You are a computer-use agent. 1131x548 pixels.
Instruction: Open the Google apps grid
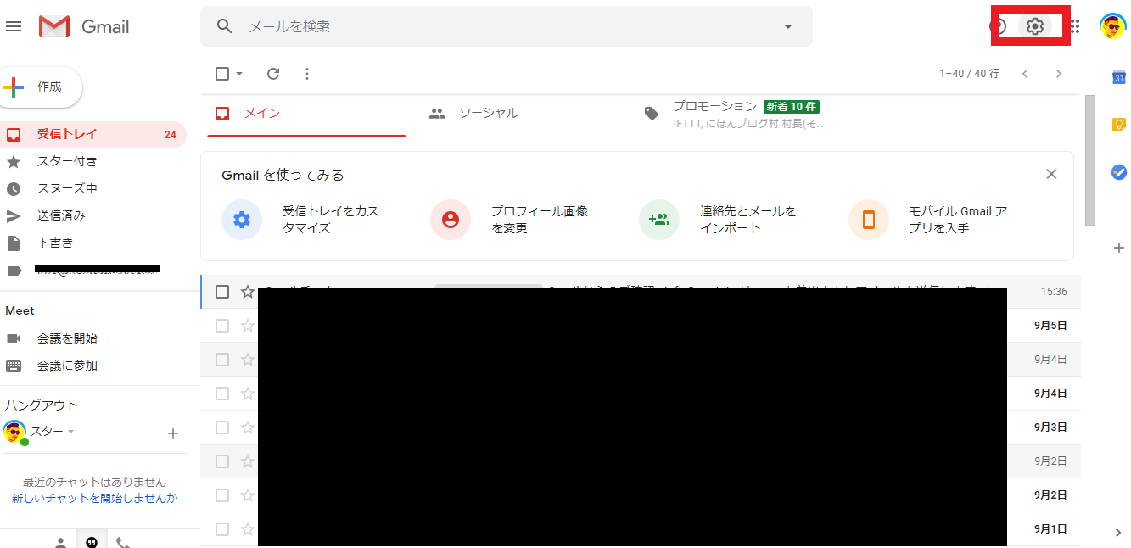click(x=1075, y=26)
